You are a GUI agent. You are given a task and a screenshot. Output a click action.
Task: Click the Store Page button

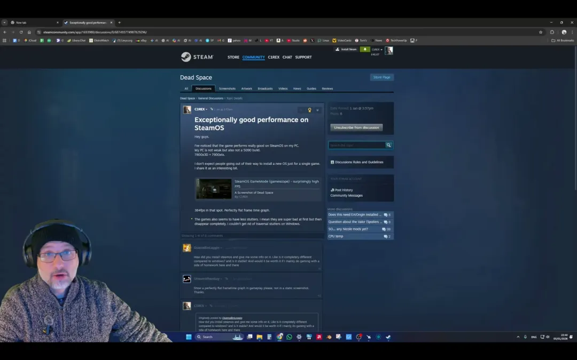[381, 77]
